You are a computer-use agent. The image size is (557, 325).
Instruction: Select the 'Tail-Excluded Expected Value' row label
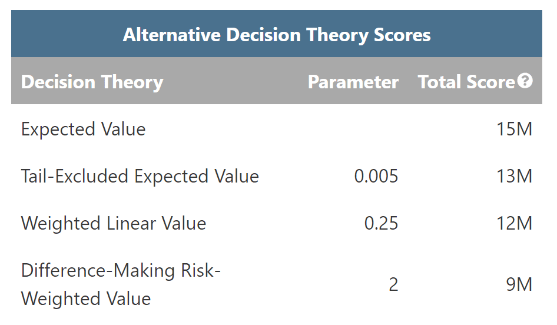tap(140, 176)
